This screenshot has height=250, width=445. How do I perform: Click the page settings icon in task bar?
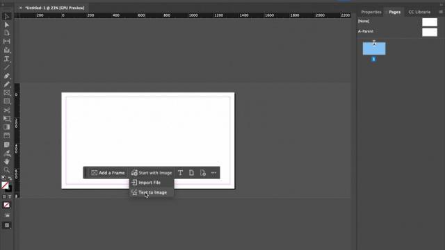point(202,173)
